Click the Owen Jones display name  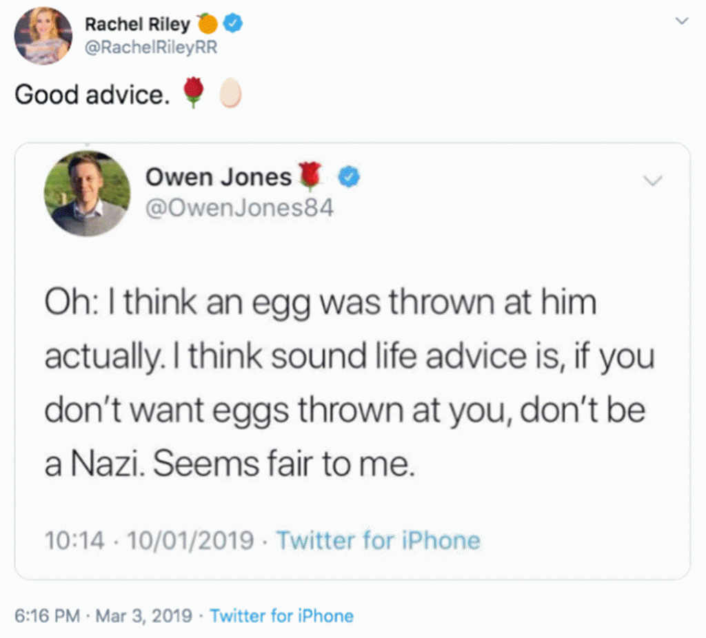[x=218, y=178]
